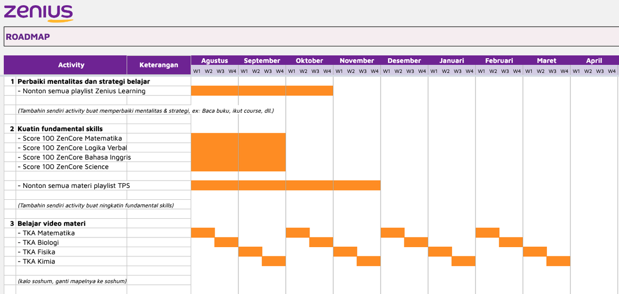619x294 pixels.
Task: Select the ROADMAP title cell
Action: coord(311,37)
